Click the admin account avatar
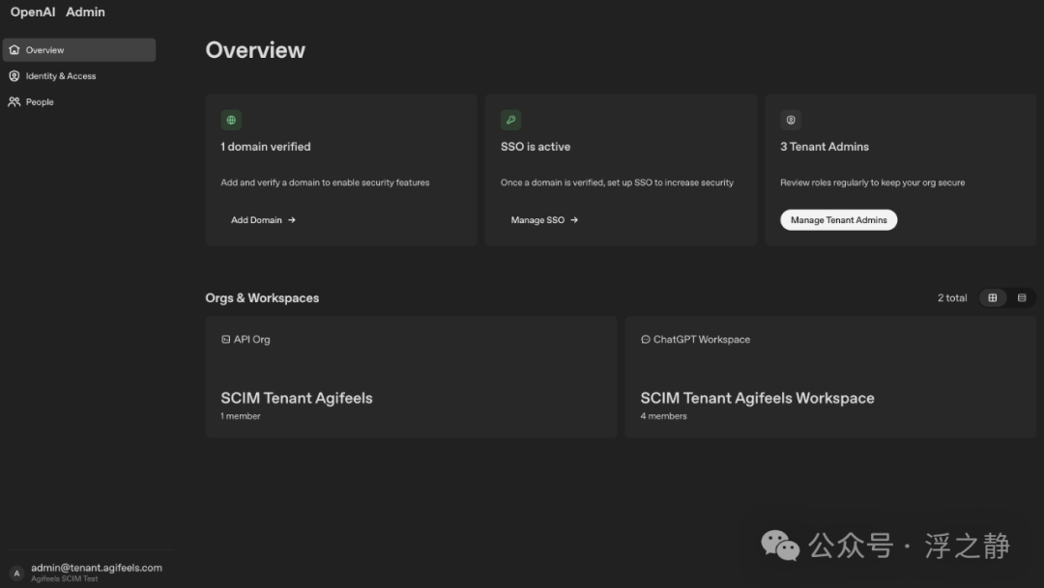Viewport: 1044px width, 588px height. [x=16, y=573]
